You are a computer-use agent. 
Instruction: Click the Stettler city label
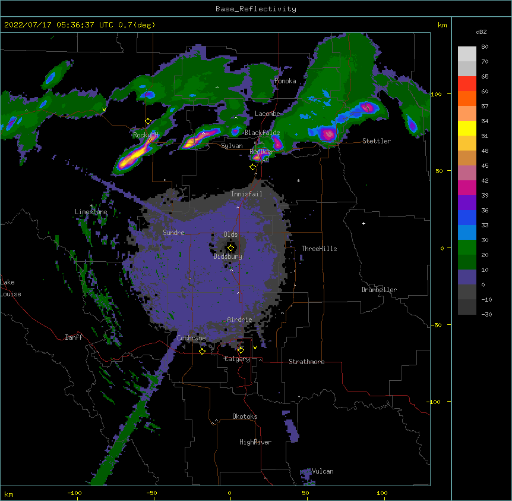[x=377, y=141]
